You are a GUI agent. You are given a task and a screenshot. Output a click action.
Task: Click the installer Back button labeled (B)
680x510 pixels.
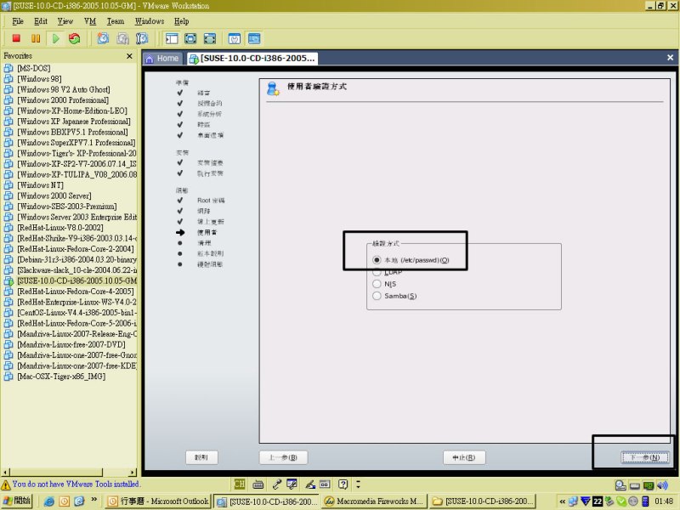click(x=283, y=457)
